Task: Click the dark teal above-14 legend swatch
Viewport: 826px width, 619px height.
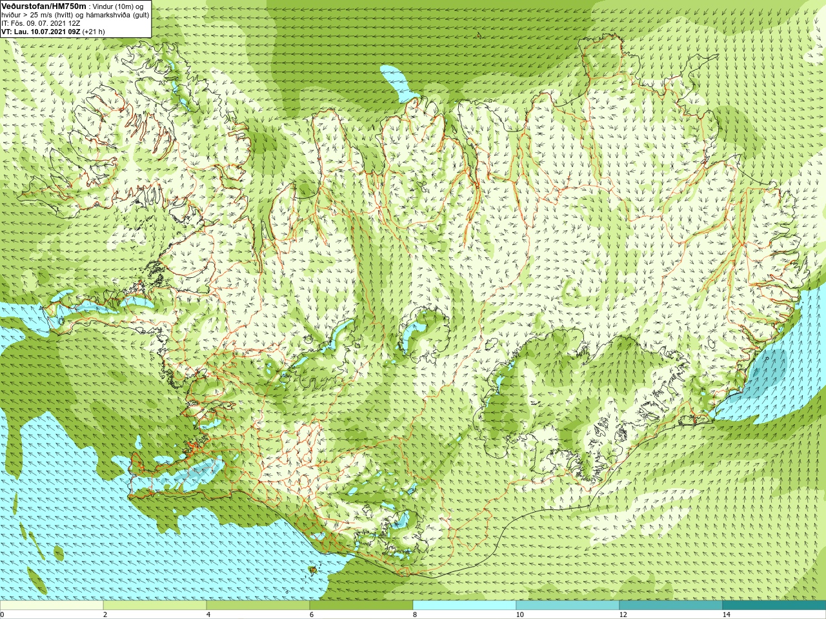Action: pyautogui.click(x=774, y=605)
